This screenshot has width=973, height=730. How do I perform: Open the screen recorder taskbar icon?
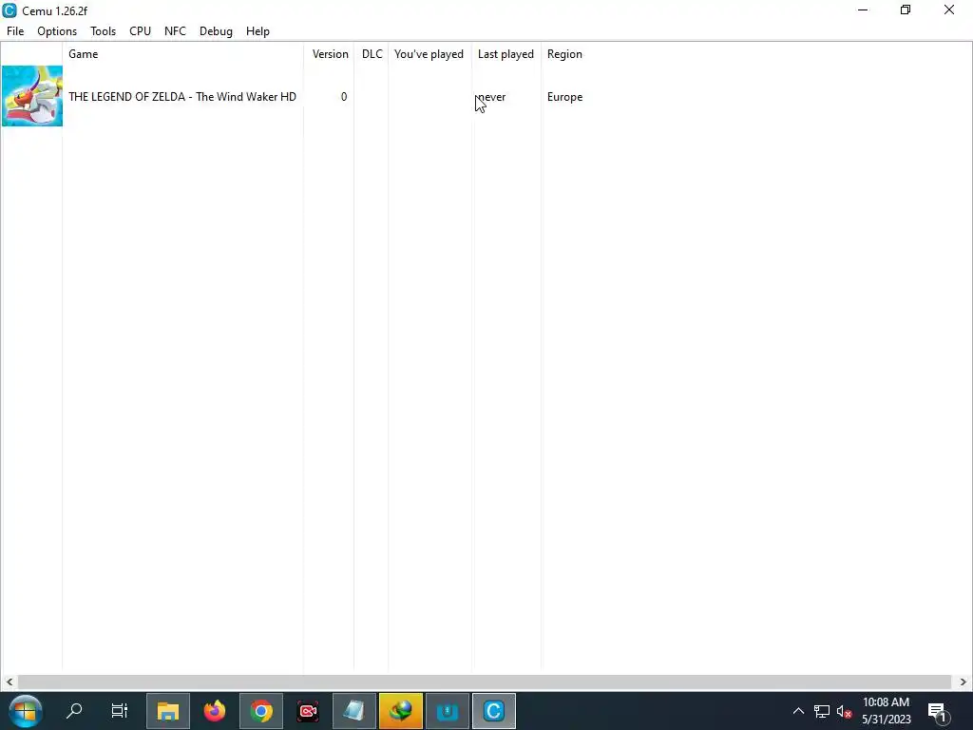pyautogui.click(x=308, y=711)
